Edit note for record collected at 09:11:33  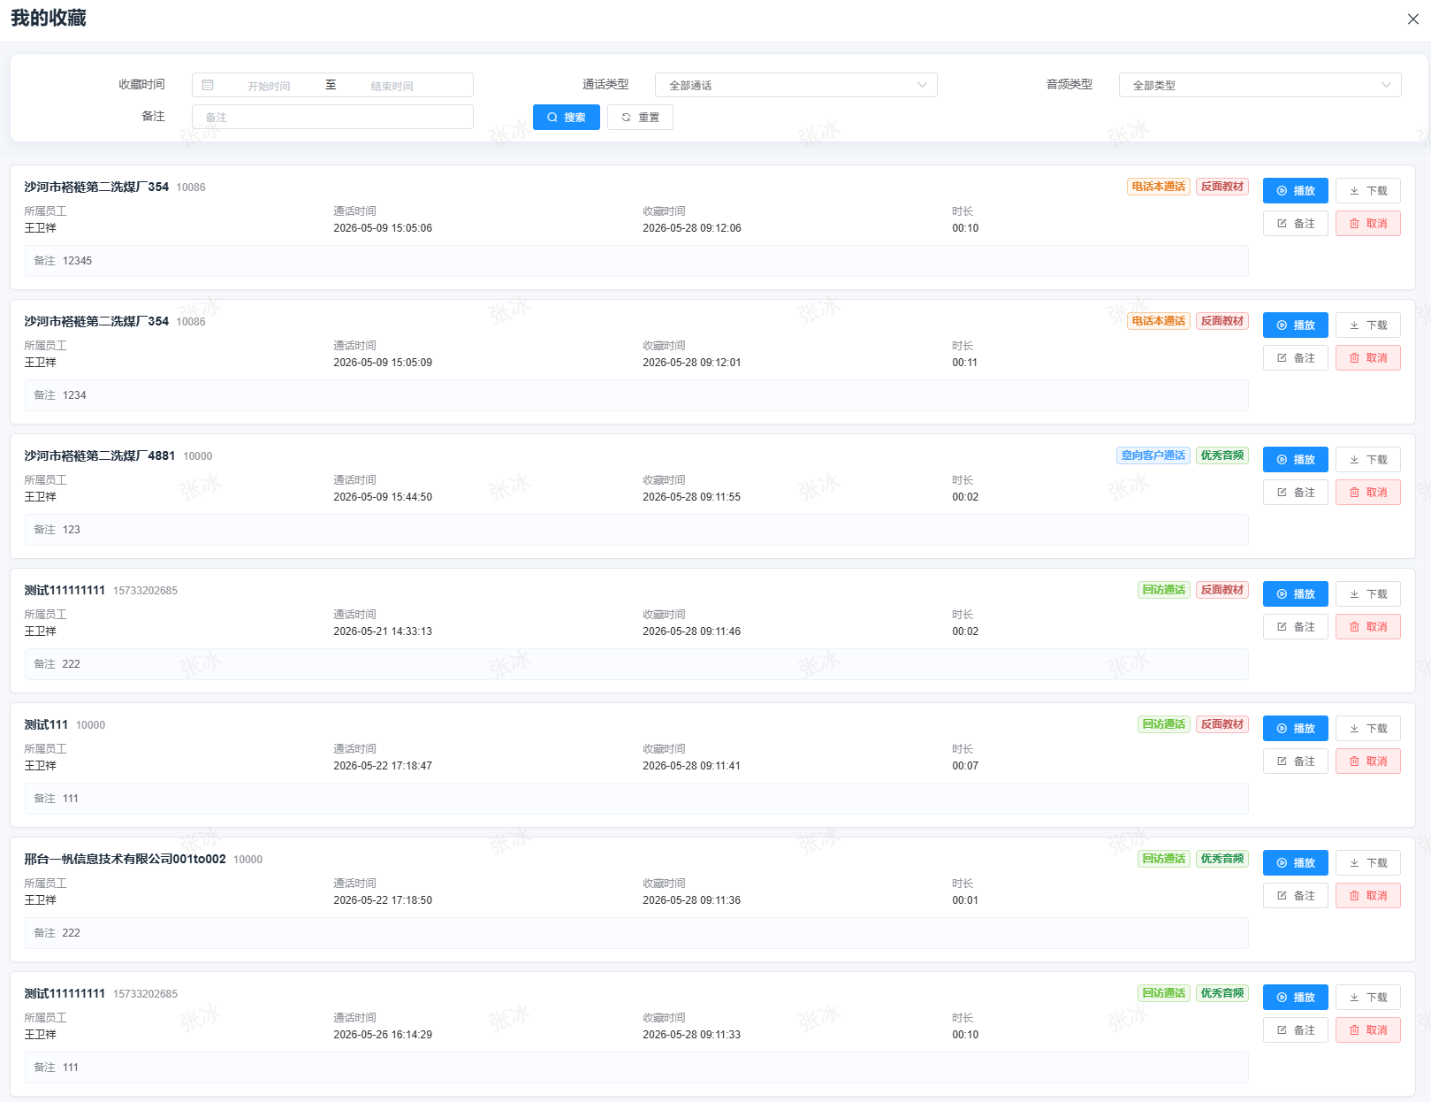tap(1295, 1029)
